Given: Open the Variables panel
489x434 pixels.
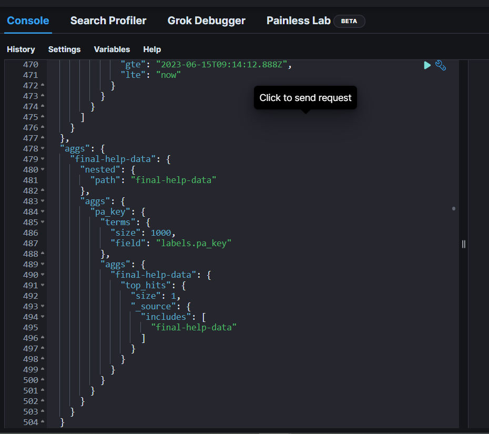Looking at the screenshot, I should (x=112, y=49).
